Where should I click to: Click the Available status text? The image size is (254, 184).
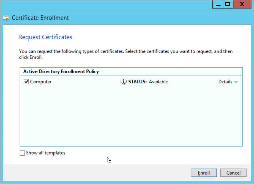coord(158,82)
